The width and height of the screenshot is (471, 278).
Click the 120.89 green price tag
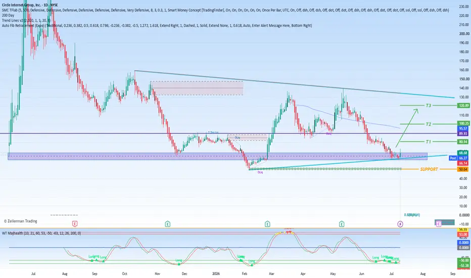tap(463, 106)
